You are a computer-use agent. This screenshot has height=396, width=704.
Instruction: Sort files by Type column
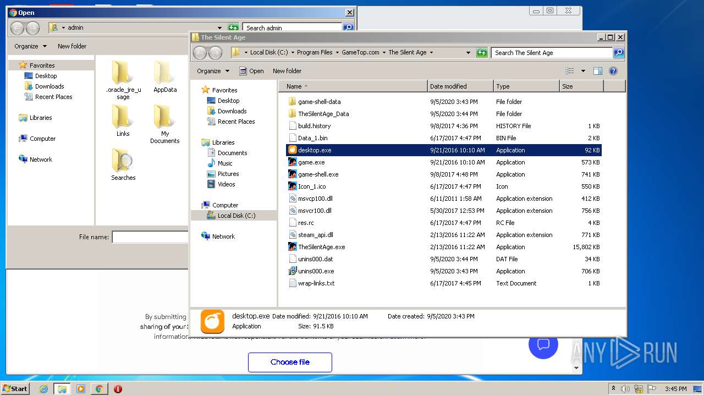[526, 86]
